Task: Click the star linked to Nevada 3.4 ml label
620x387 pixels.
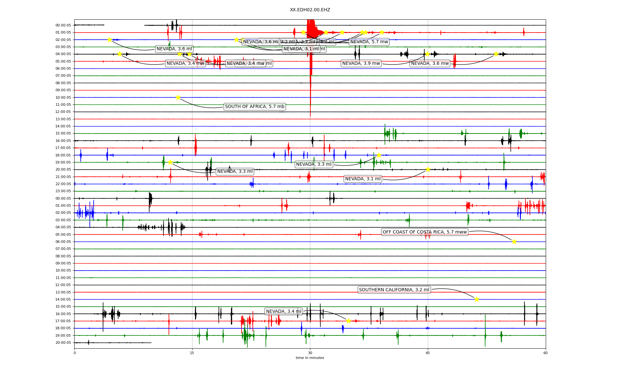Action: pos(348,321)
